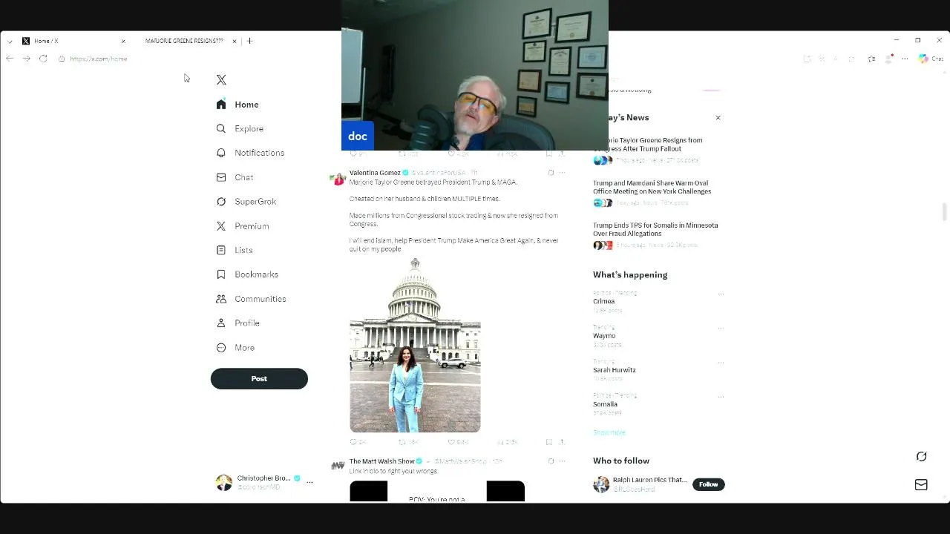950x534 pixels.
Task: Open Explore from the sidebar
Action: coord(240,128)
